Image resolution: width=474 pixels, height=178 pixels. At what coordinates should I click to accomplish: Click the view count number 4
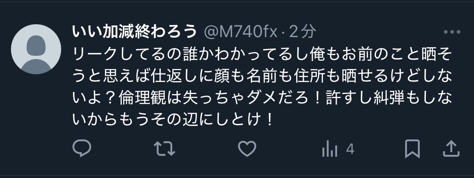tap(350, 149)
